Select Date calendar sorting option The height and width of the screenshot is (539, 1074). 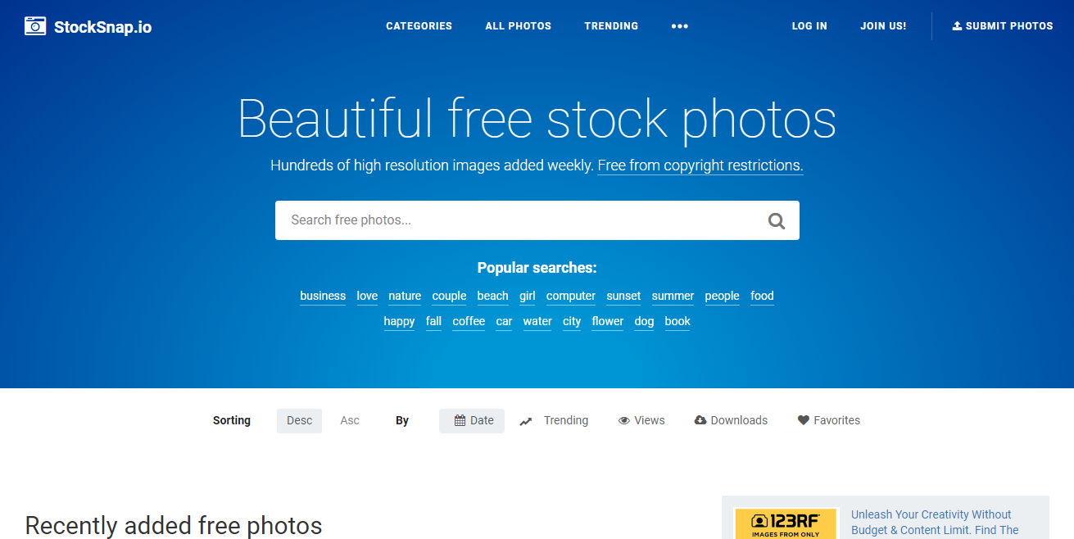(x=472, y=421)
